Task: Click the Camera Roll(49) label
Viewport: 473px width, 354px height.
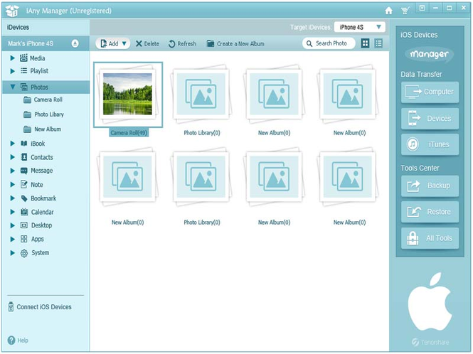Action: [x=129, y=133]
